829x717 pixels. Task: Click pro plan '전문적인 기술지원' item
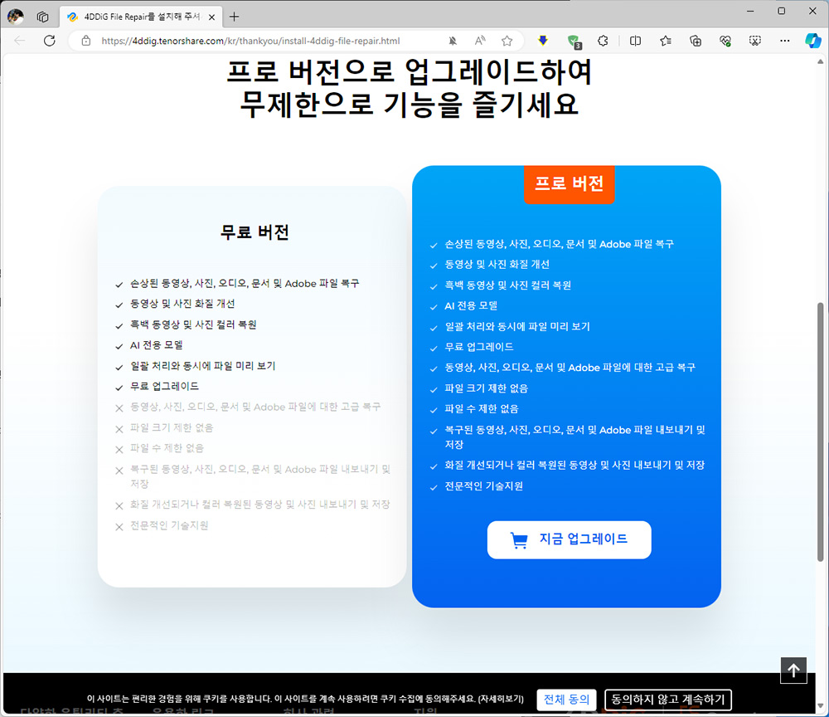pos(484,485)
